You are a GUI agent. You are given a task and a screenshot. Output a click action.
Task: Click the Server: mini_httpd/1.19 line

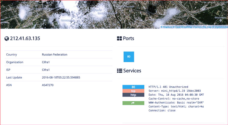point(175,91)
